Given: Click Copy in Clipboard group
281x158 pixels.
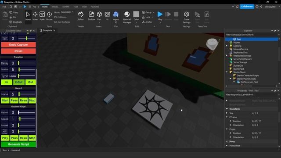Looking at the screenshot, I should pos(14,12).
